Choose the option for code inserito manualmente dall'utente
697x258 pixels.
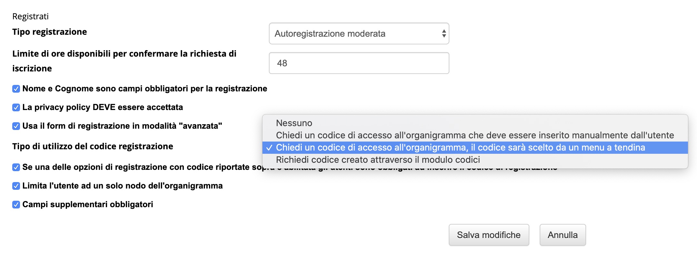tap(475, 135)
